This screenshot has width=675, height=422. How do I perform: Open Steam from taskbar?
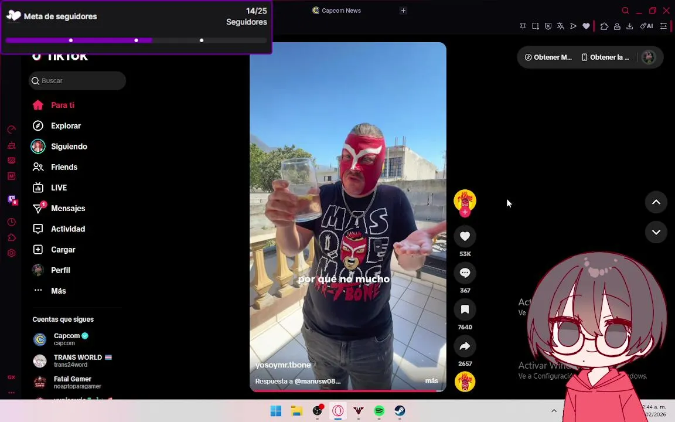400,411
